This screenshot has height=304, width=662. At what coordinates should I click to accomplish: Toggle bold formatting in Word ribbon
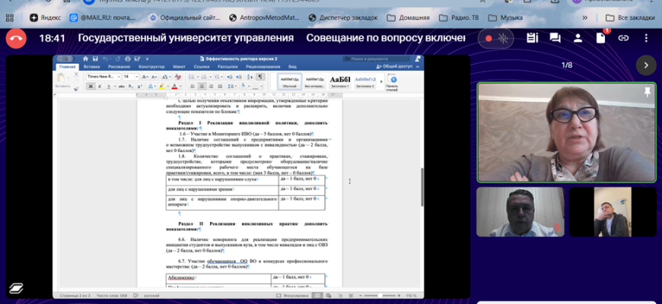(x=91, y=87)
